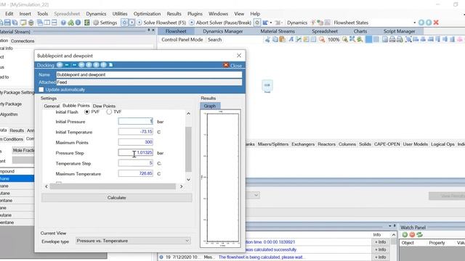Click the bright blue square toolbar icon

click(x=368, y=39)
